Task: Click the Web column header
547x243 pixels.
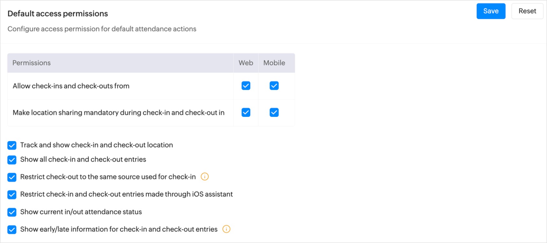Action: (x=246, y=63)
